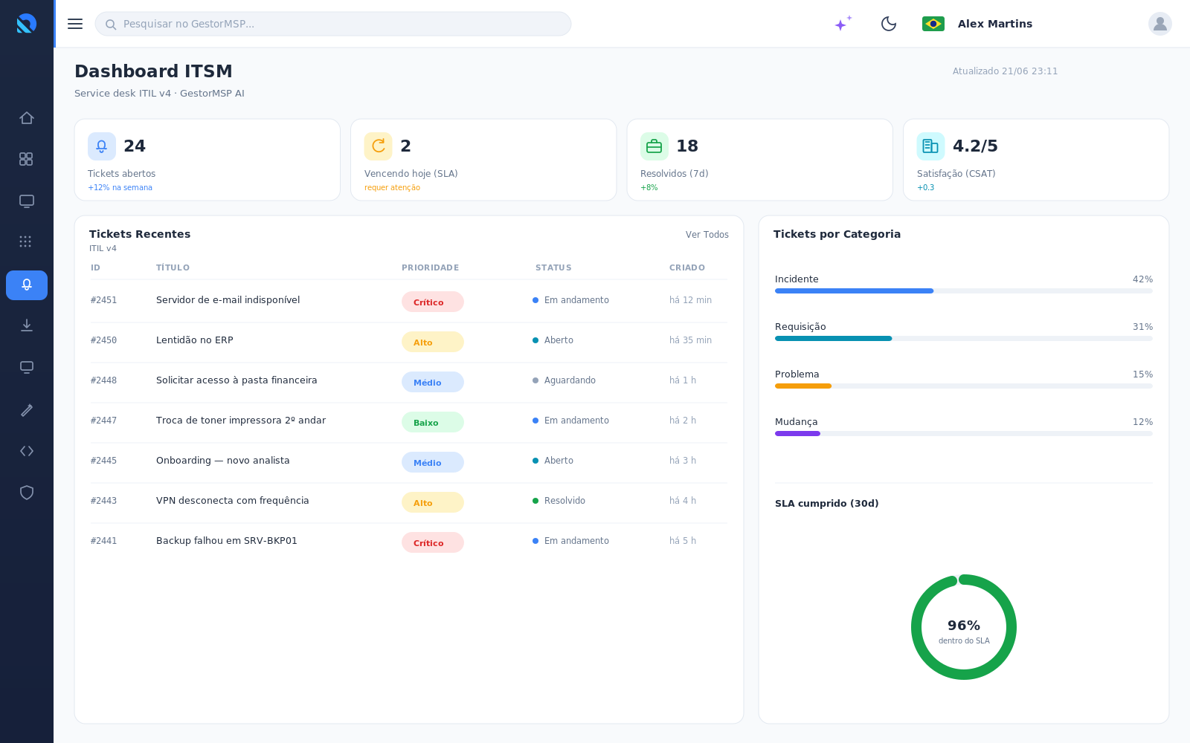Open the user avatar menu

pyautogui.click(x=1160, y=24)
